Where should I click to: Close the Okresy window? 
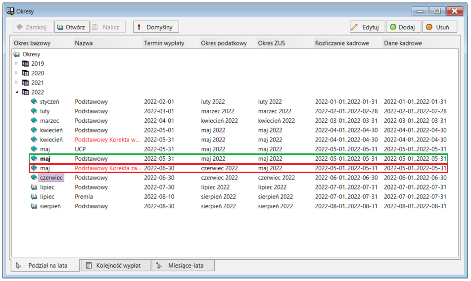455,11
